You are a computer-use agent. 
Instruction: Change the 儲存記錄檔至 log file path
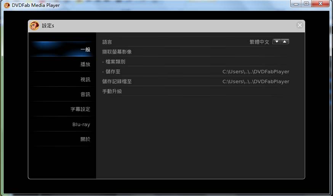256,82
